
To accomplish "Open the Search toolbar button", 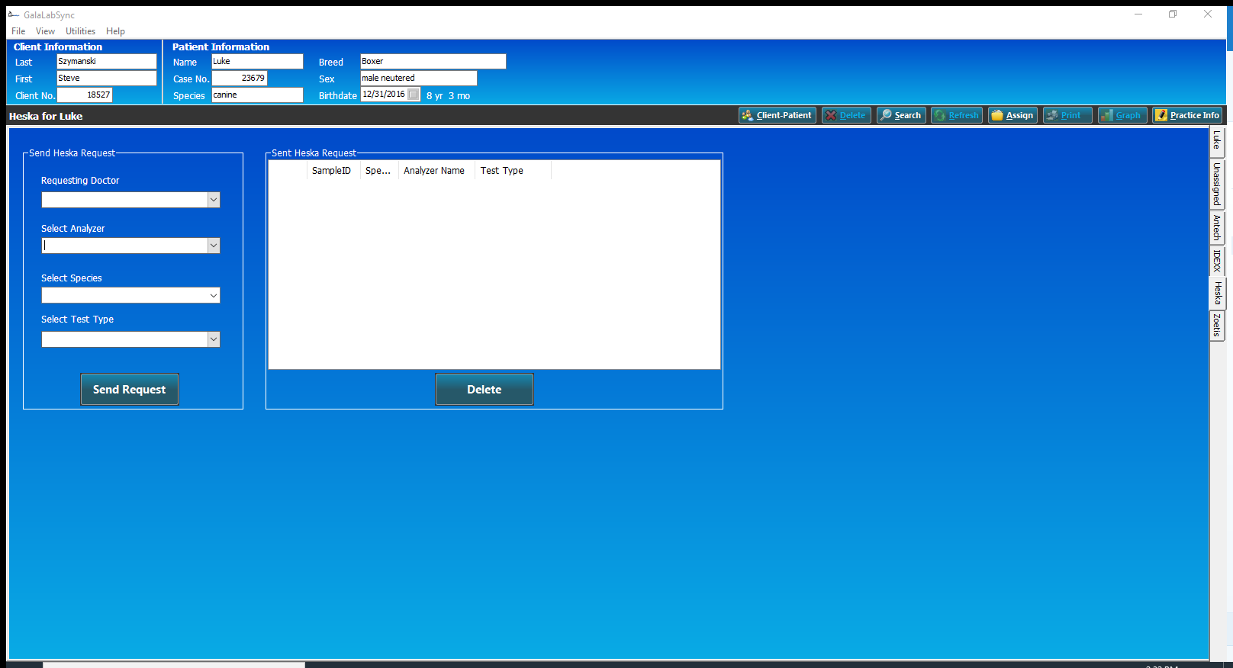I will coord(901,115).
